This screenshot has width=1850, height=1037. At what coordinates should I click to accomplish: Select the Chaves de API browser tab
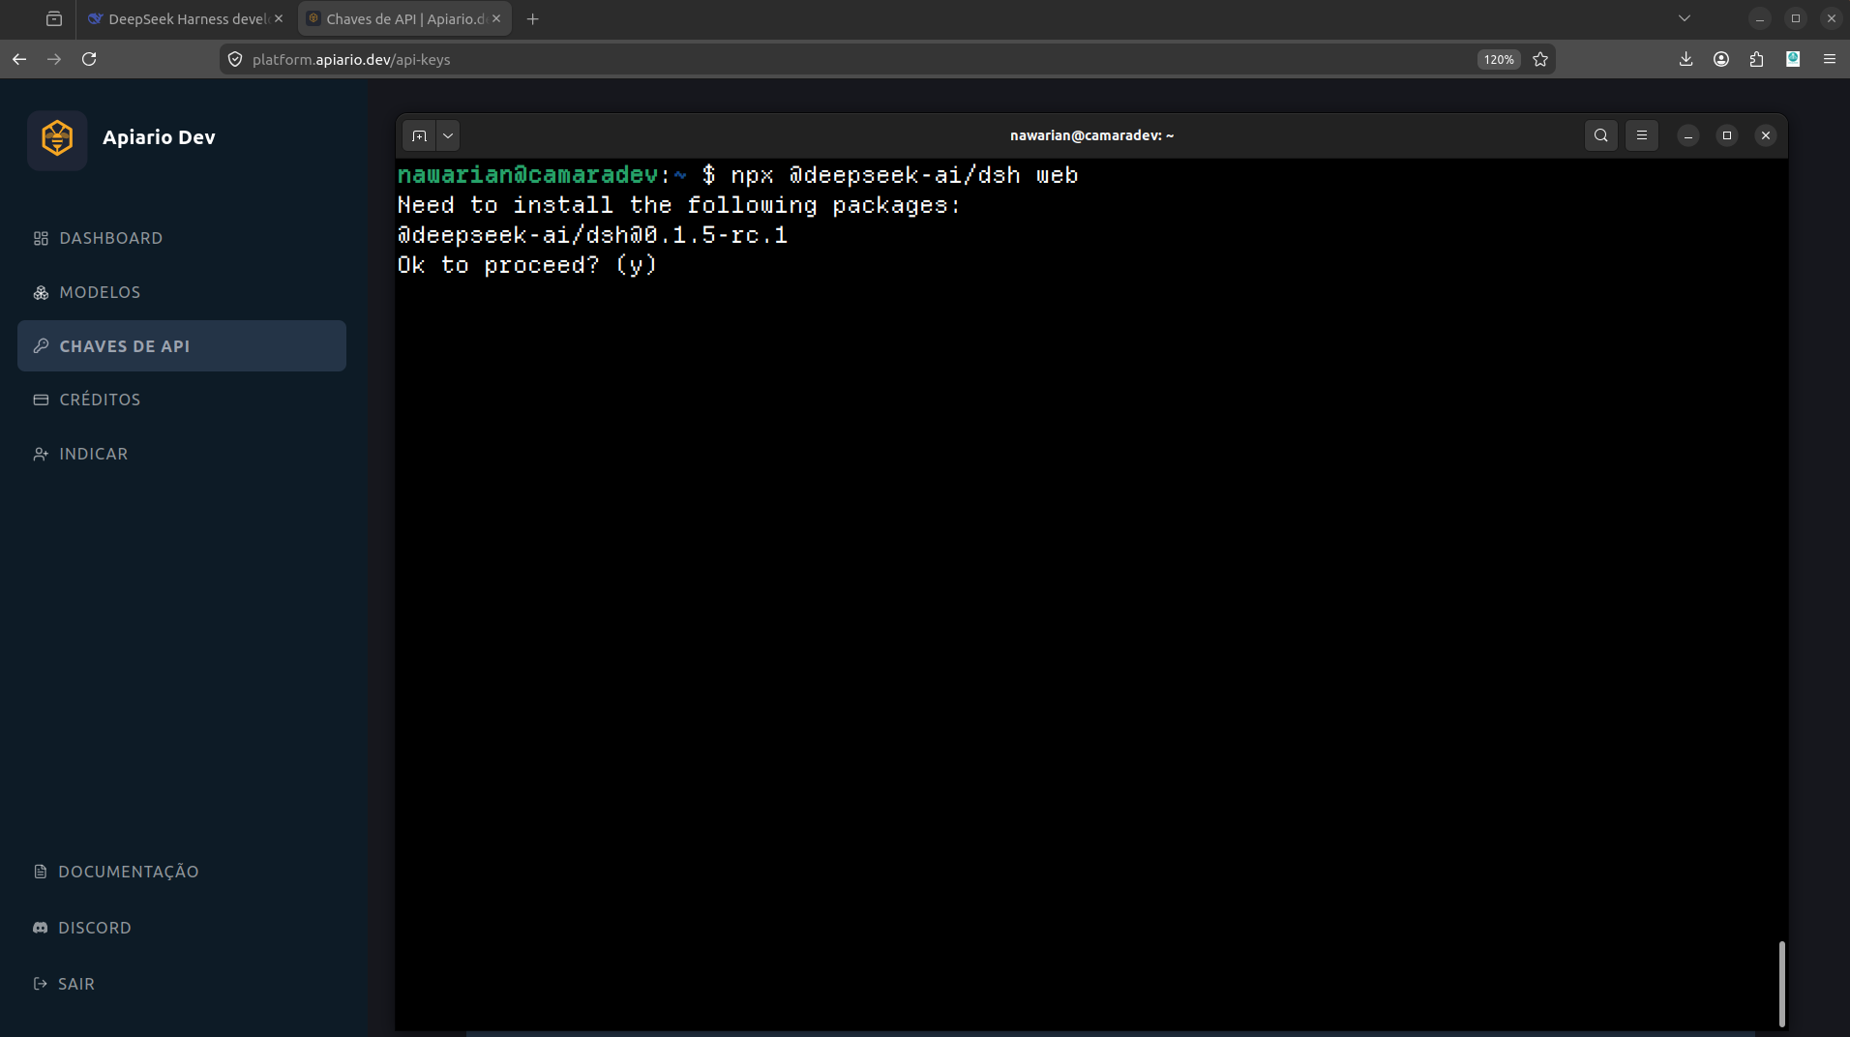click(403, 18)
